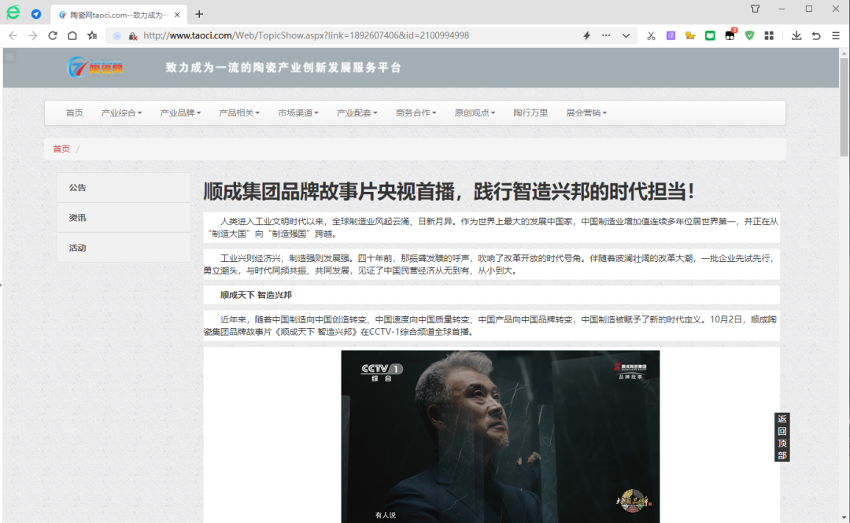Open the 活动 sidebar section
This screenshot has height=523, width=850.
click(124, 248)
